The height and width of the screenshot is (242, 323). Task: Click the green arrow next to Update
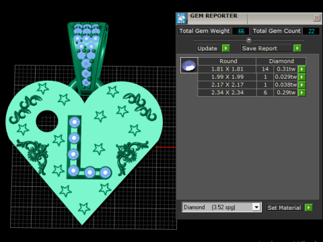[x=226, y=48]
